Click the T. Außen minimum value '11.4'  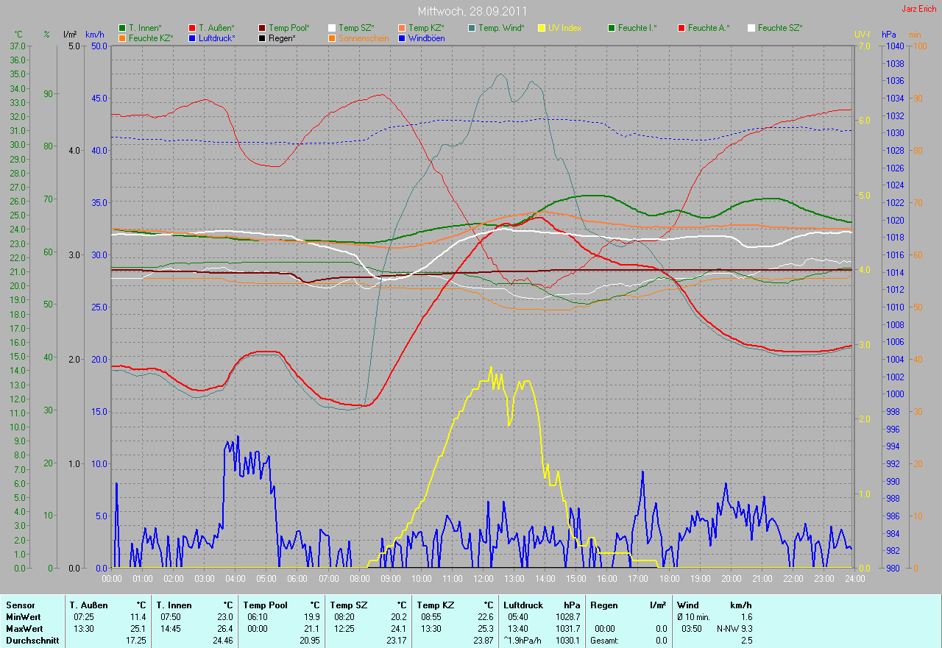(138, 617)
